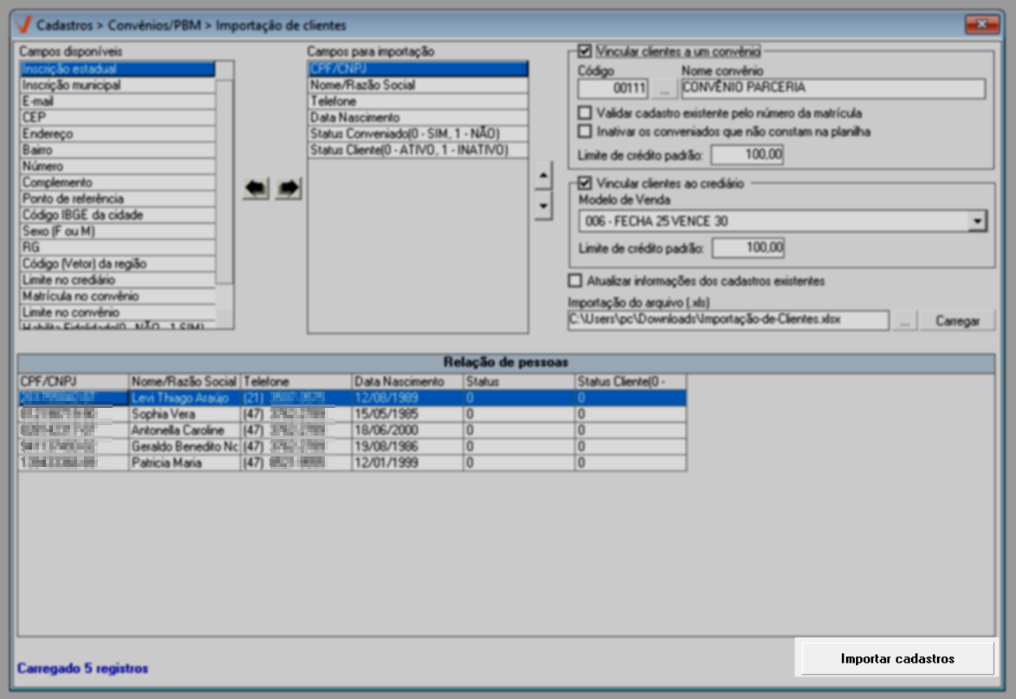Browse for xls import file
The image size is (1016, 699).
(x=903, y=320)
